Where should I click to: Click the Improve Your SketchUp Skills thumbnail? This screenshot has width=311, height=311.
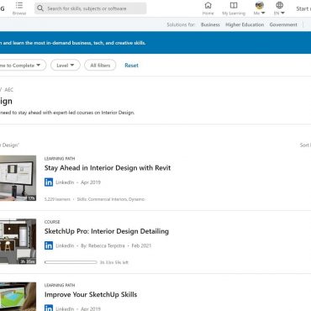(18, 297)
